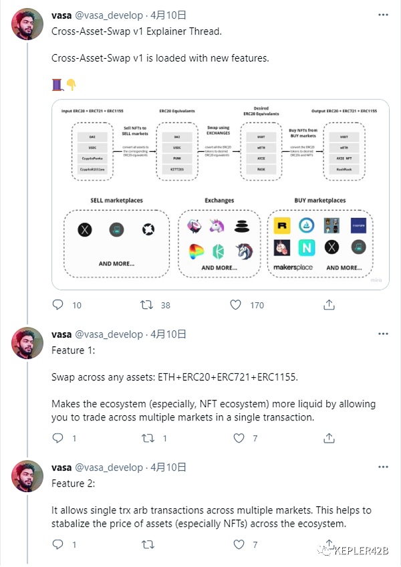This screenshot has height=567, width=401.
Task: Open @vasa_develop profile from first tweet
Action: [x=108, y=15]
